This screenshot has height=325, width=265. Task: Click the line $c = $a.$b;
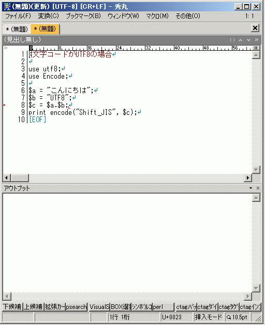click(48, 105)
